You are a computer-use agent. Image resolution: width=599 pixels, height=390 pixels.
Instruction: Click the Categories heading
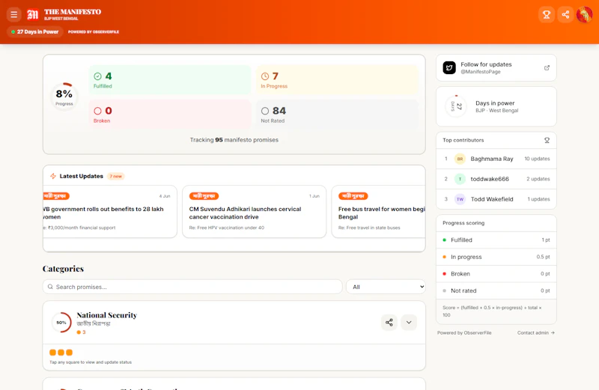pos(63,269)
